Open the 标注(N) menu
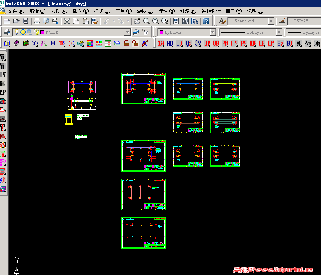 tap(167, 11)
